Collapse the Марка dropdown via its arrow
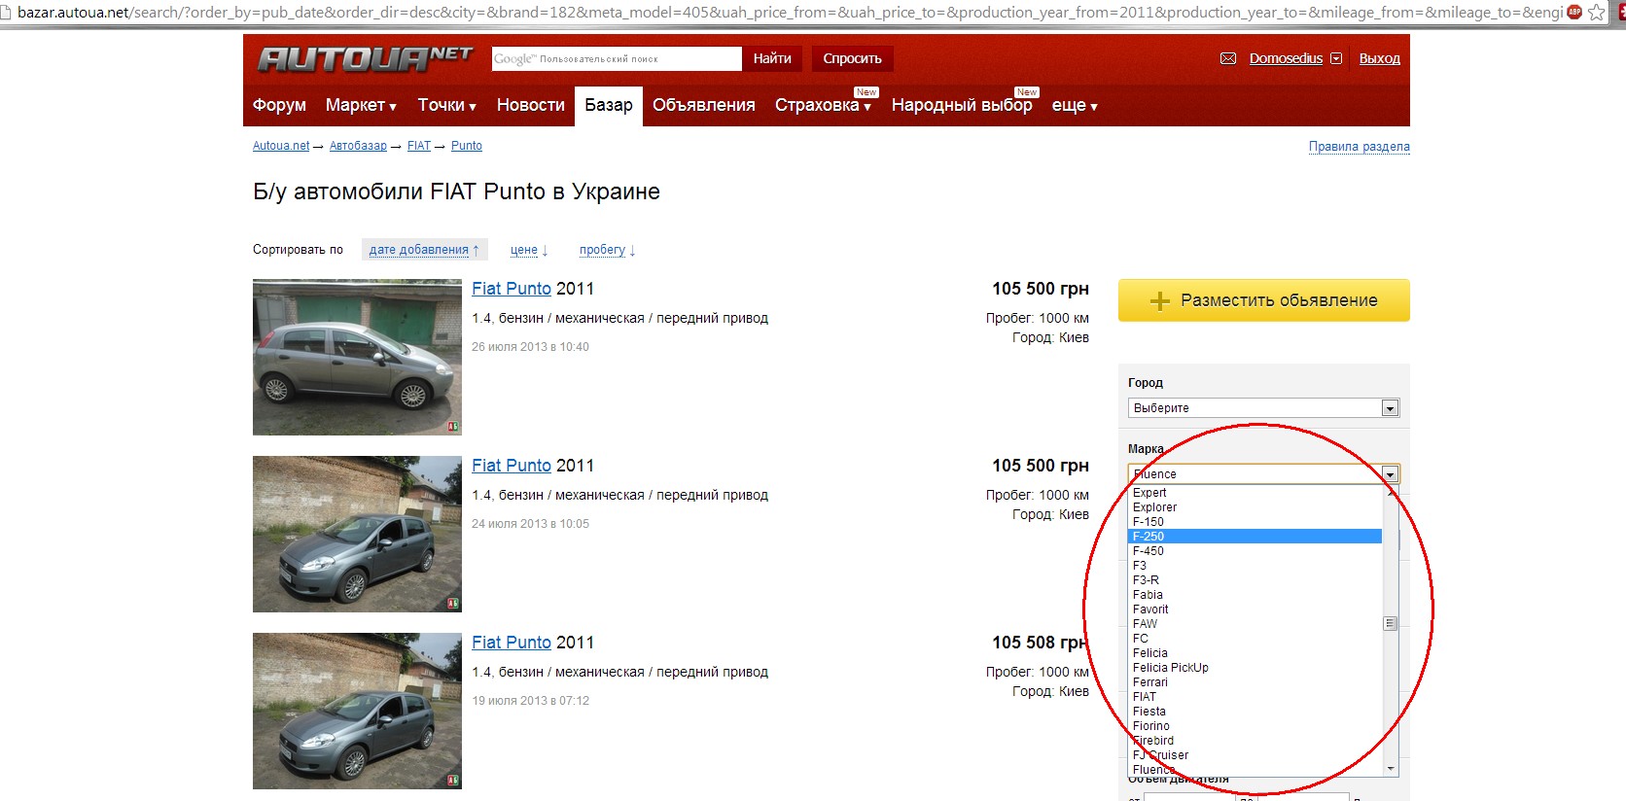 click(x=1390, y=474)
